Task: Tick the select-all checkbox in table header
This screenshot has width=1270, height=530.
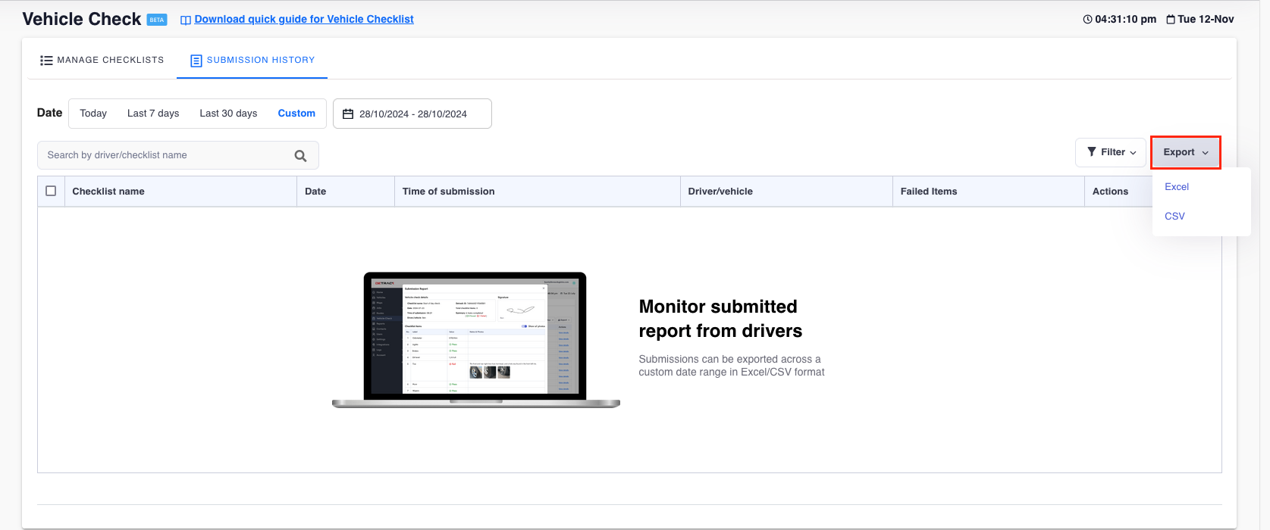Action: click(x=51, y=192)
